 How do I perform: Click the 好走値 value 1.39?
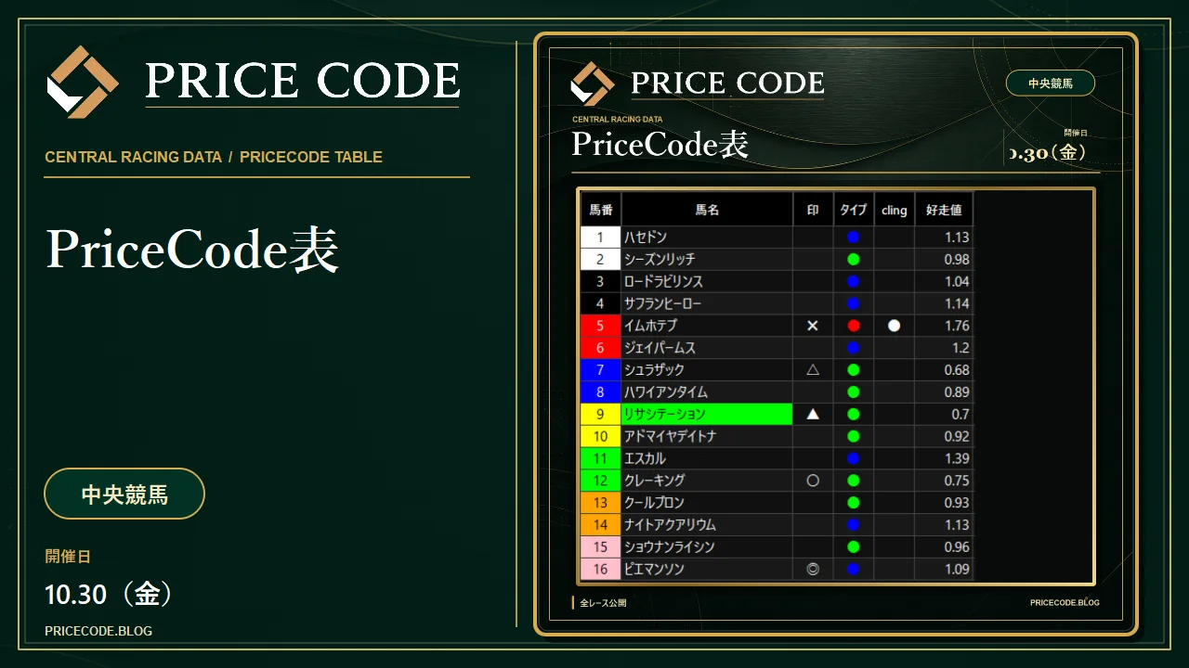coord(957,458)
